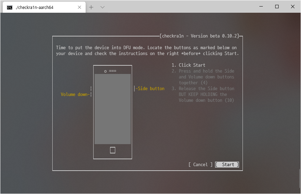Click the 'o ===' speaker marks on phone
Image resolution: width=301 pixels, height=194 pixels.
(x=110, y=71)
